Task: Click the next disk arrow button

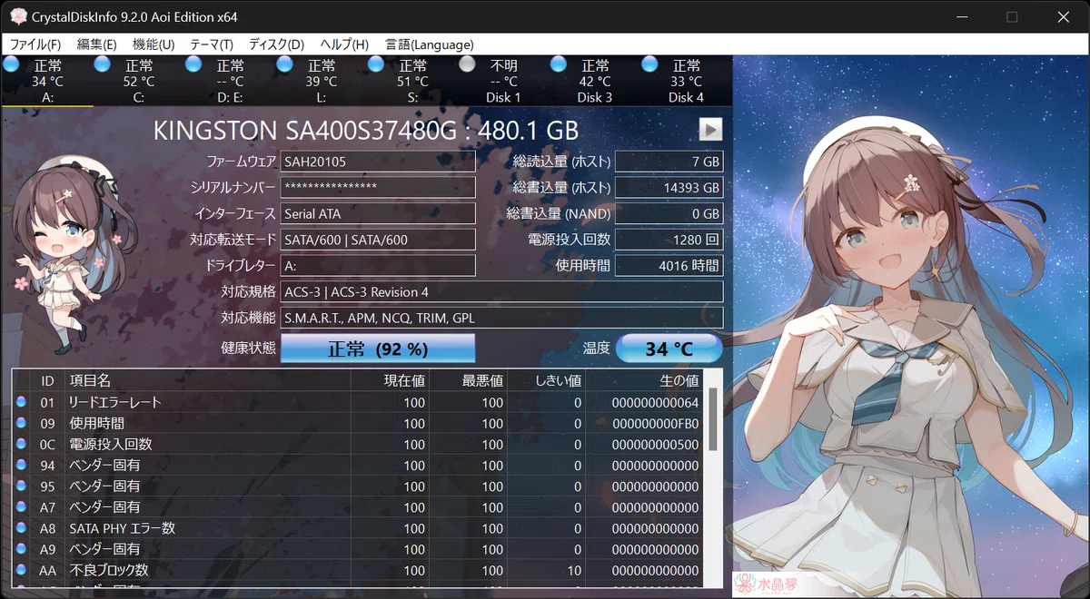Action: [x=710, y=130]
